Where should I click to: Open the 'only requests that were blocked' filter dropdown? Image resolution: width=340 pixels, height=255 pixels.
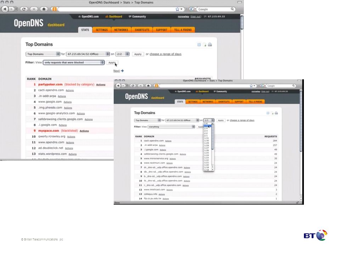coord(74,62)
